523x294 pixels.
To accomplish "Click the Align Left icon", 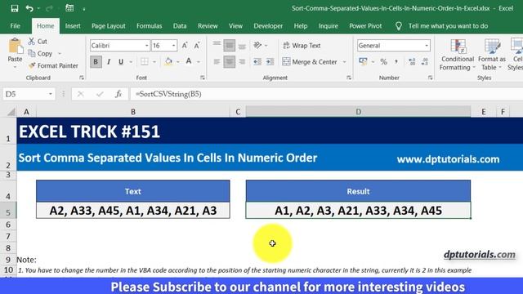I will (x=217, y=62).
